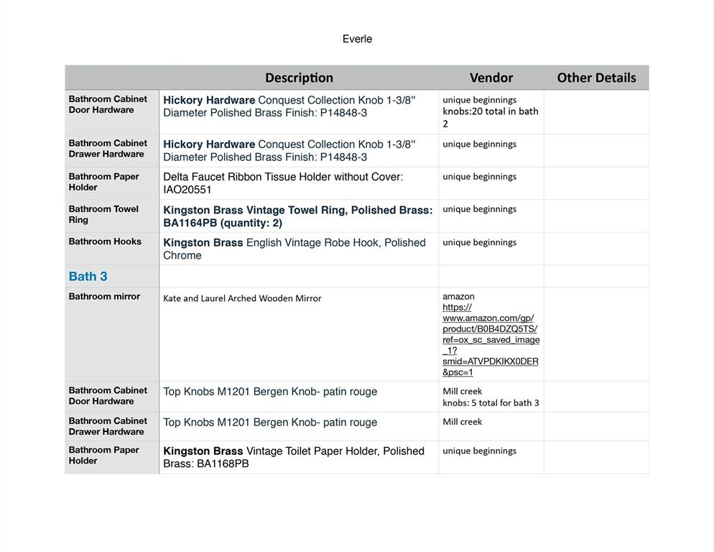Image resolution: width=714 pixels, height=552 pixels.
Task: Click vendor cell 'knobs:20 total in bath 2'
Action: [x=491, y=117]
